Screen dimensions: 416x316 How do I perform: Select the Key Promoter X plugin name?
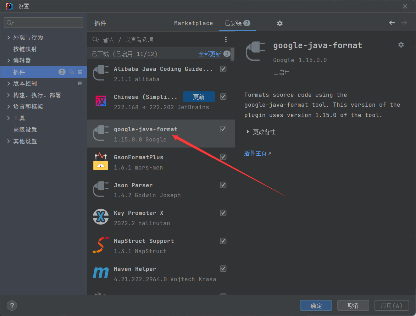click(139, 213)
